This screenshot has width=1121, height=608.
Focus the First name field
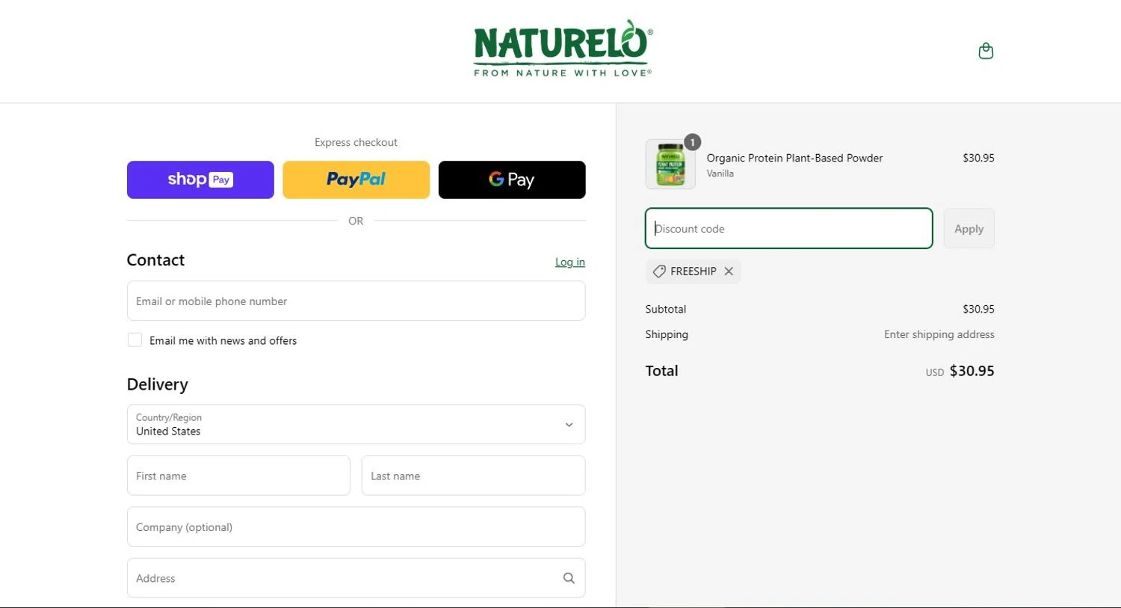pos(238,476)
